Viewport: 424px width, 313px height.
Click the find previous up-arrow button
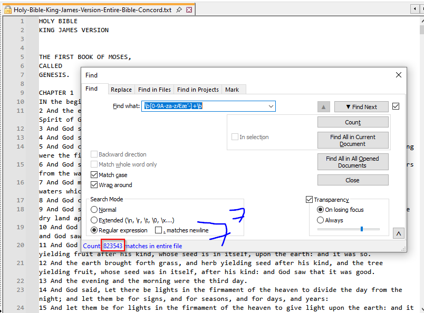[323, 107]
